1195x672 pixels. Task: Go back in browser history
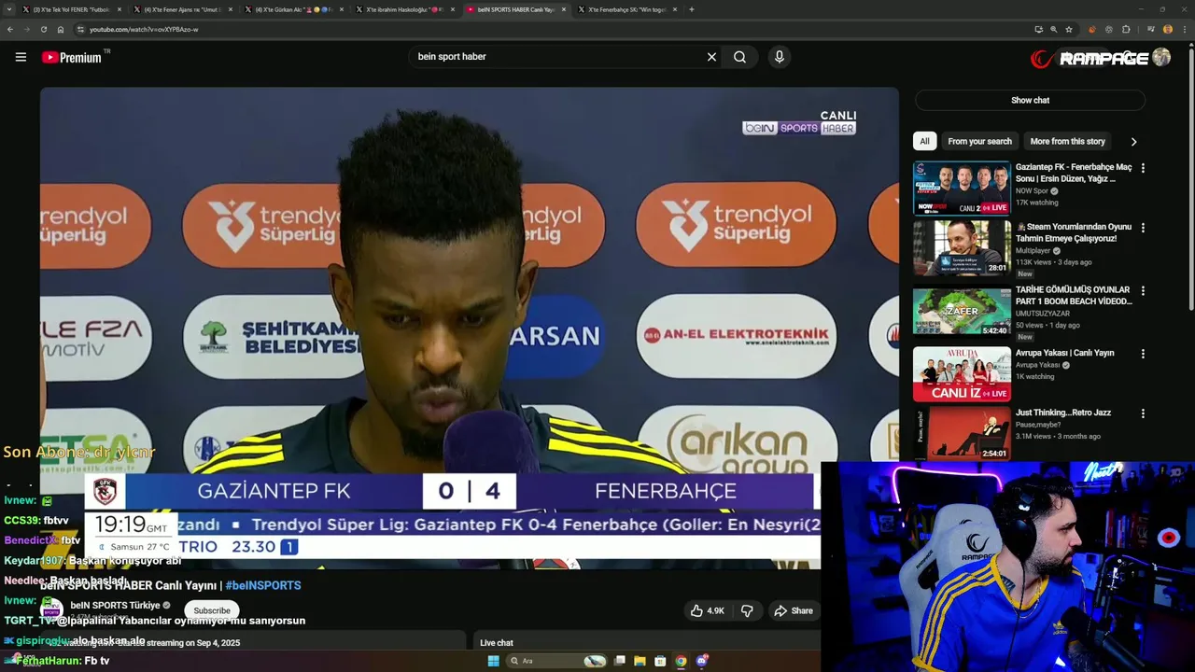pos(9,29)
